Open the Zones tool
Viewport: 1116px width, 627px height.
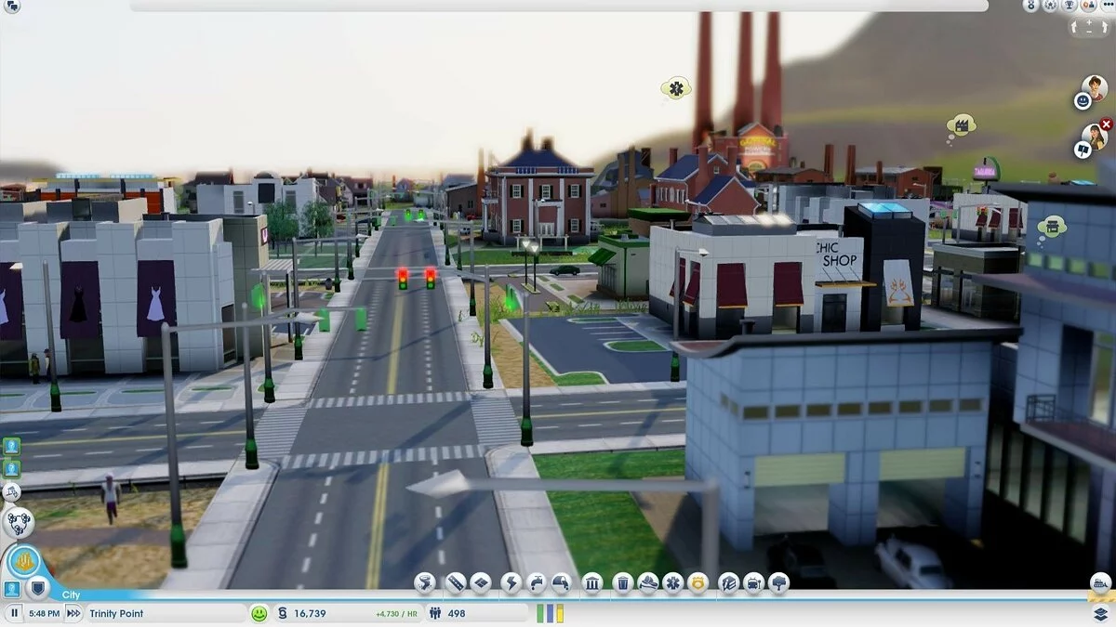[x=480, y=582]
